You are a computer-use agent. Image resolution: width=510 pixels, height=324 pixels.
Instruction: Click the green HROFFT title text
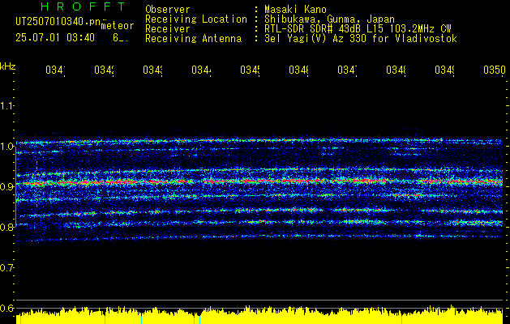pos(84,6)
